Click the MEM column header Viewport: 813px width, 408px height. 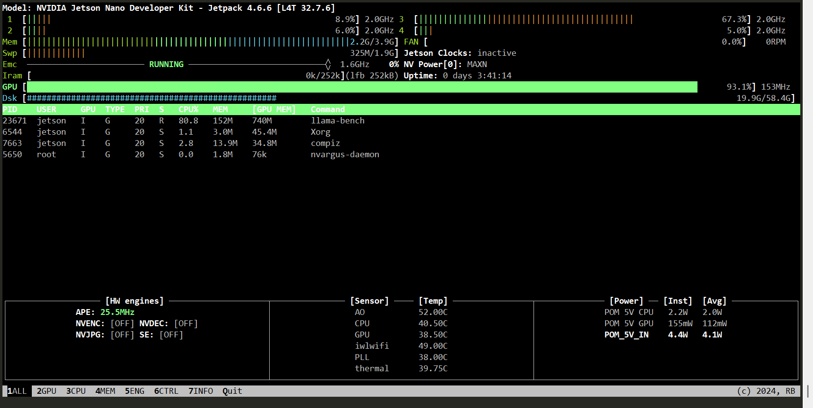[220, 110]
